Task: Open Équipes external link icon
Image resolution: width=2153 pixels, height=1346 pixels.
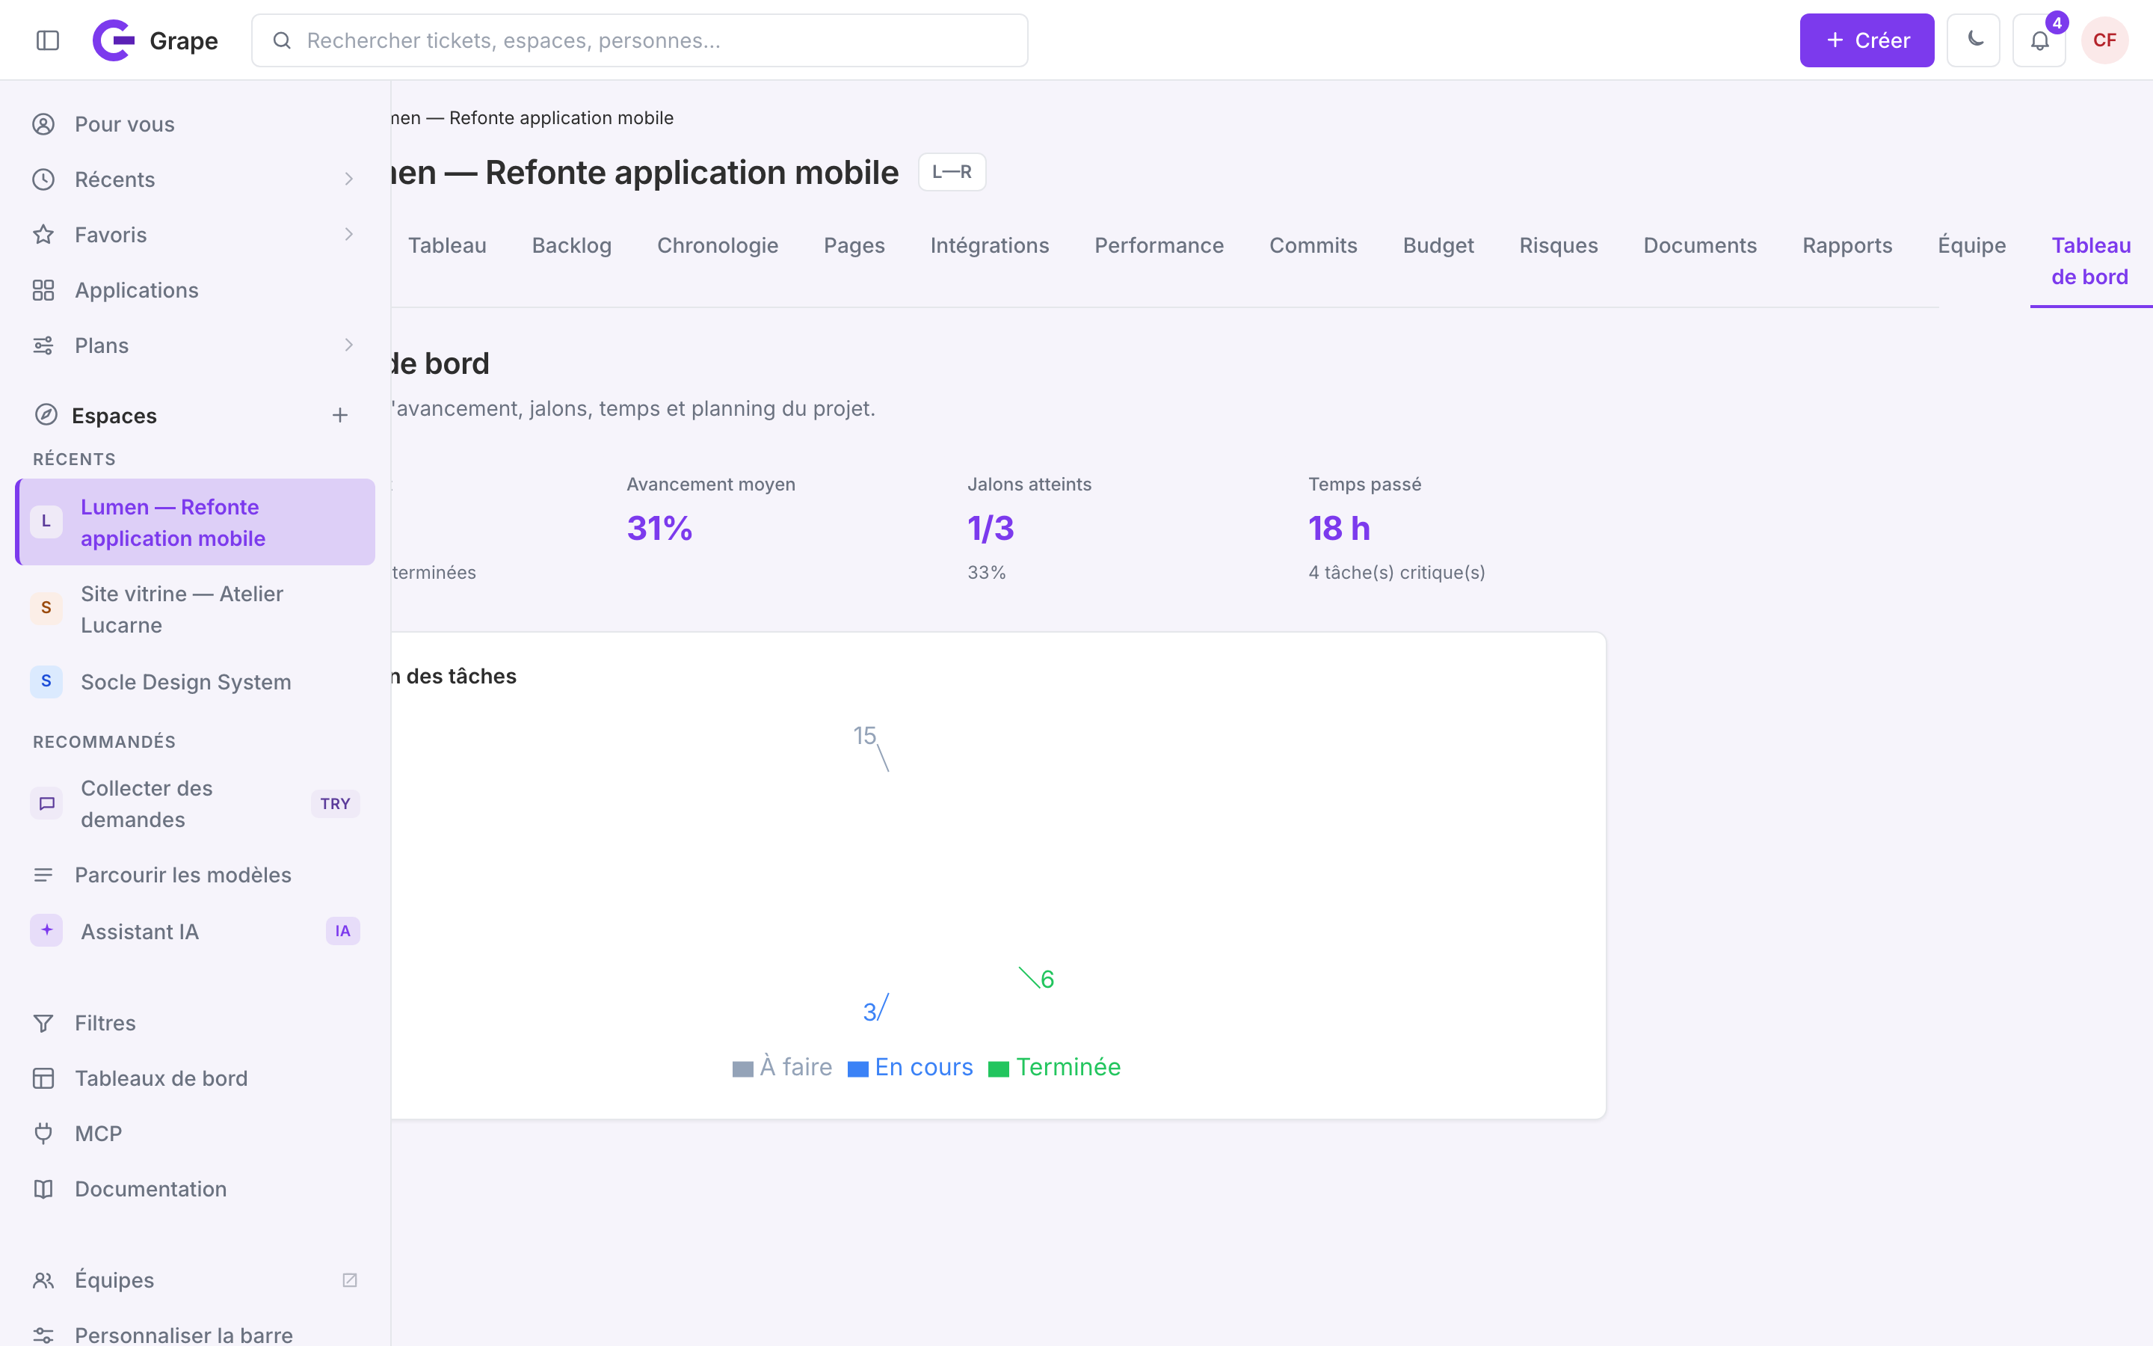Action: [350, 1279]
